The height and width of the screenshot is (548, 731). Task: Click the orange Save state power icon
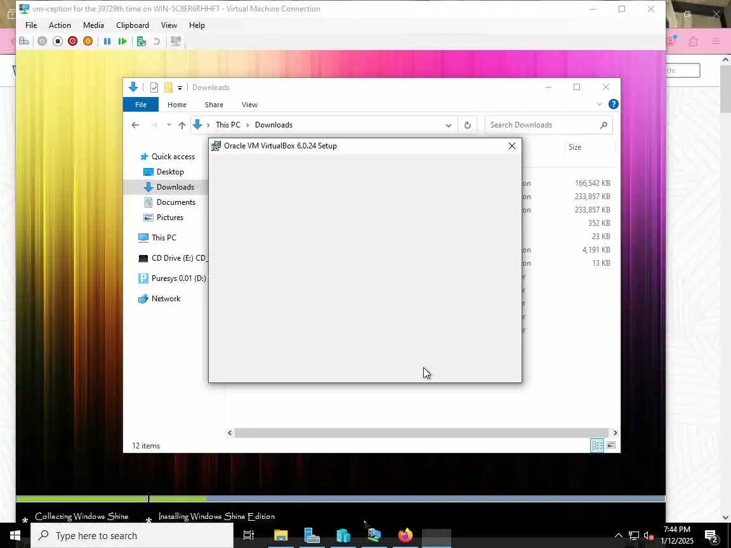tap(88, 41)
